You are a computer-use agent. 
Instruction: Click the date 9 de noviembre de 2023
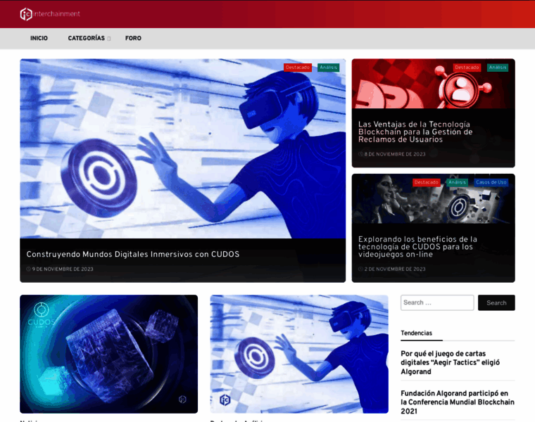(63, 269)
